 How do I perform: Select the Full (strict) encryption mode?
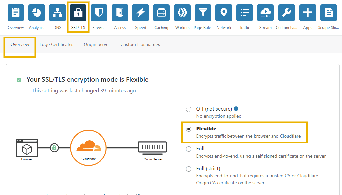[x=188, y=169]
